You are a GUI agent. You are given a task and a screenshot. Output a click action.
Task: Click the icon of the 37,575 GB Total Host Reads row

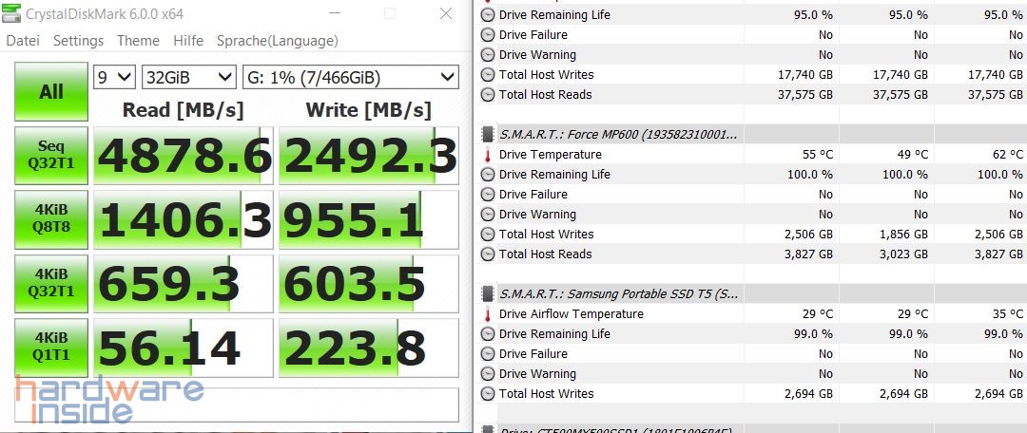(x=488, y=95)
